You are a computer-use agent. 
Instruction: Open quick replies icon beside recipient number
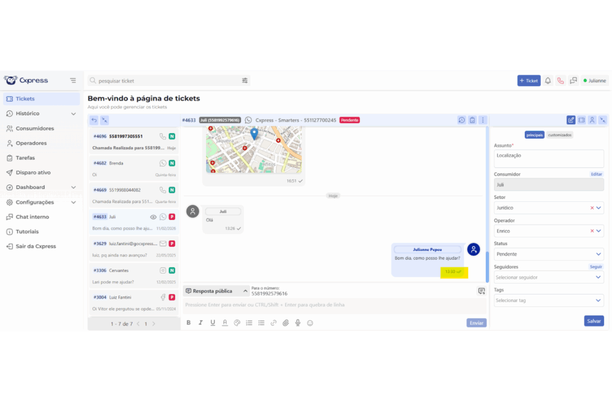[481, 291]
